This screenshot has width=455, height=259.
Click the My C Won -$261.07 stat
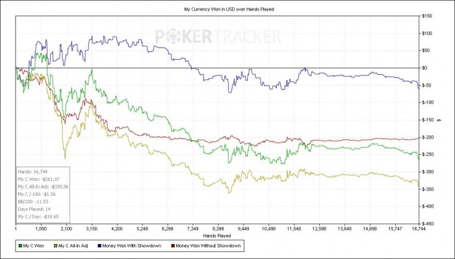38,180
